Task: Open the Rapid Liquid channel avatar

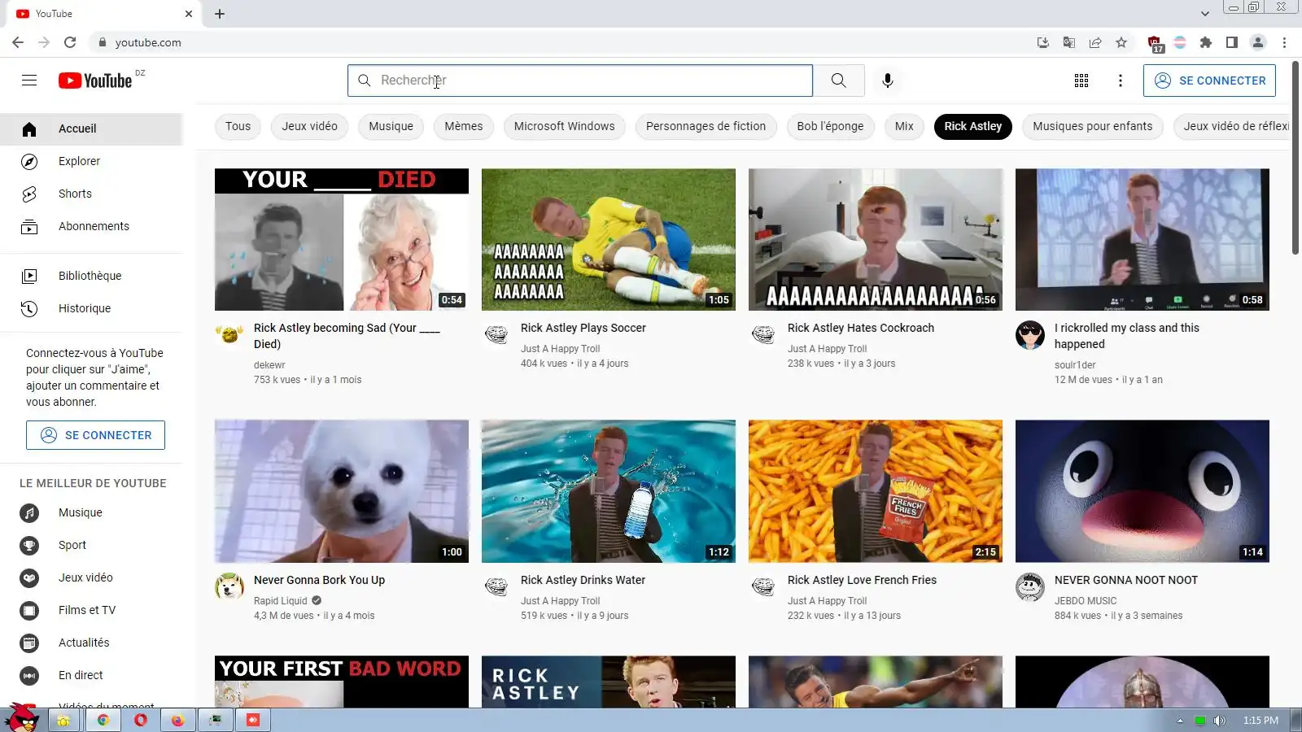Action: (x=229, y=586)
